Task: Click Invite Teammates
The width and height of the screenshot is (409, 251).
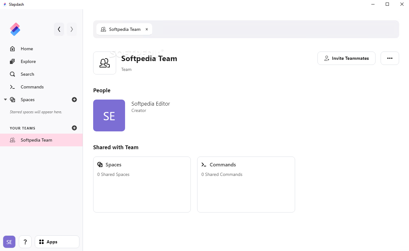Action: pyautogui.click(x=346, y=58)
